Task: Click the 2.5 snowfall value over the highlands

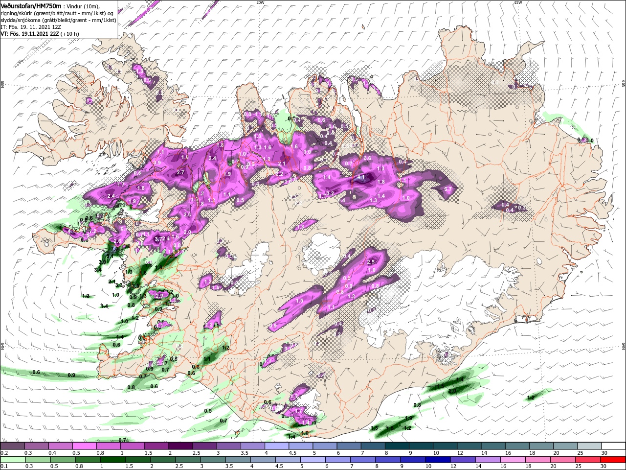Action: [x=370, y=262]
